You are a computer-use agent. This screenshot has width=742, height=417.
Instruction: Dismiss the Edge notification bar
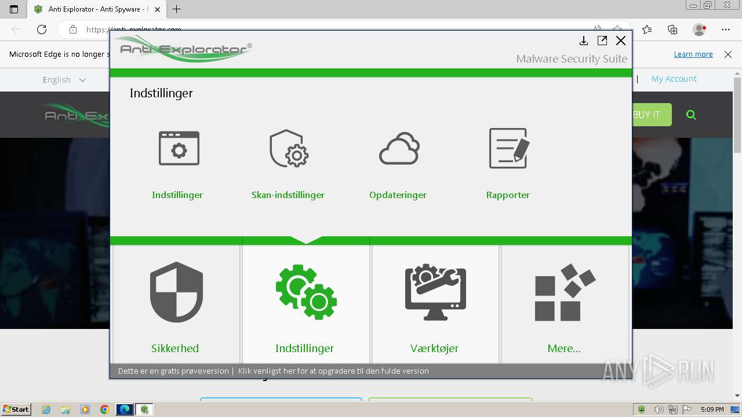728,54
